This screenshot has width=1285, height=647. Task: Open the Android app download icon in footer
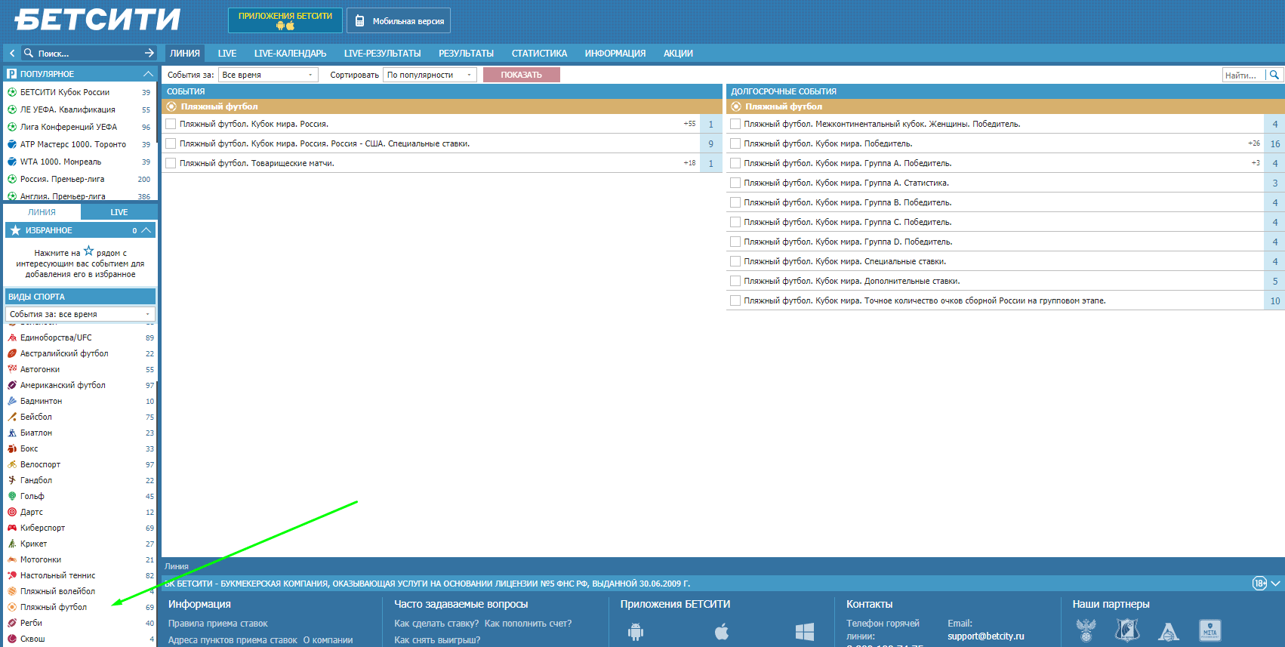click(x=636, y=632)
